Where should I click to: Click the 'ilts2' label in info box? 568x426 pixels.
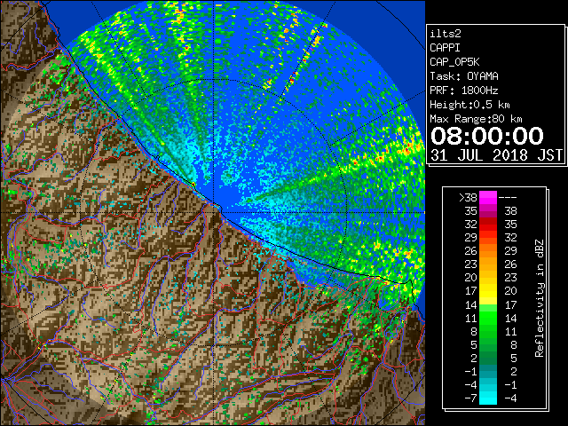(446, 34)
